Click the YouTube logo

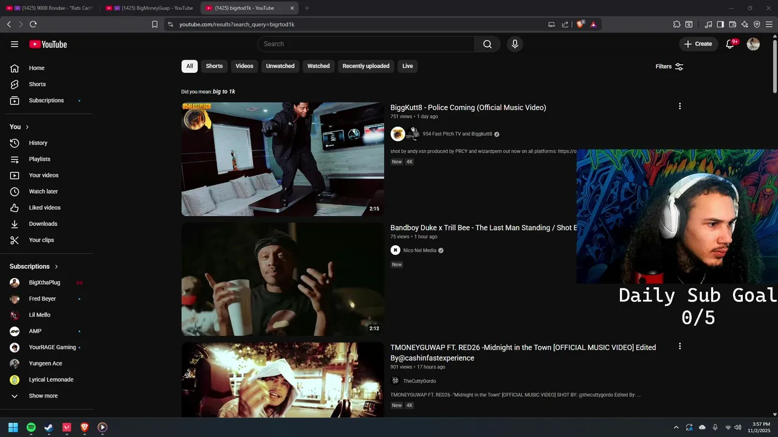(x=48, y=44)
